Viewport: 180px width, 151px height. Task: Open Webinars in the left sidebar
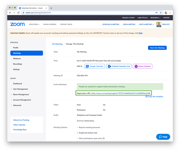click(17, 59)
